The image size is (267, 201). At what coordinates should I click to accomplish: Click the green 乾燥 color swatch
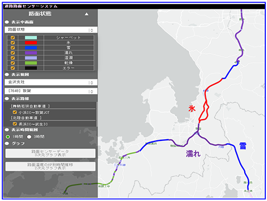coord(31,63)
